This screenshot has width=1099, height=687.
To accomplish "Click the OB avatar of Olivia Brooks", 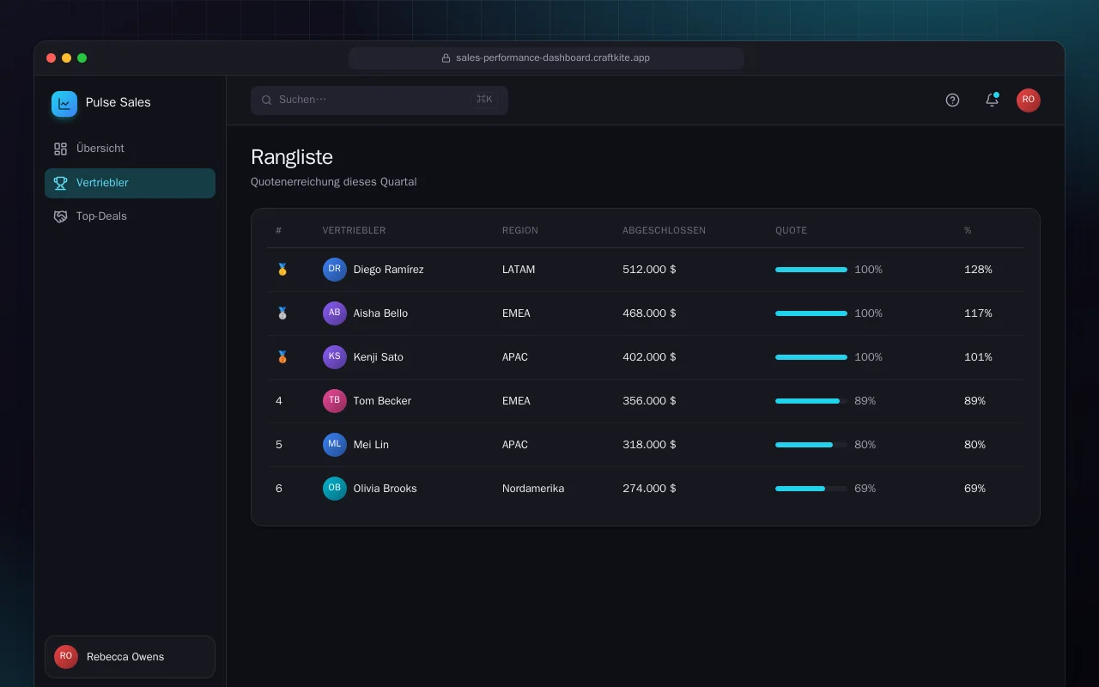I will [x=335, y=489].
